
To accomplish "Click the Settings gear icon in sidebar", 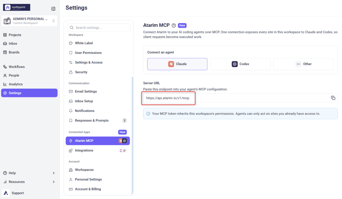I will [x=5, y=93].
